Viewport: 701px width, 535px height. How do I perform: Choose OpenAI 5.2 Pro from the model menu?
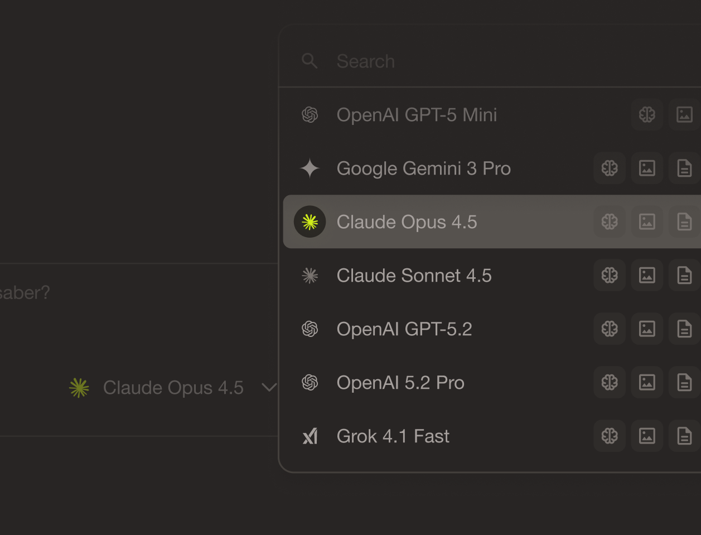coord(400,382)
